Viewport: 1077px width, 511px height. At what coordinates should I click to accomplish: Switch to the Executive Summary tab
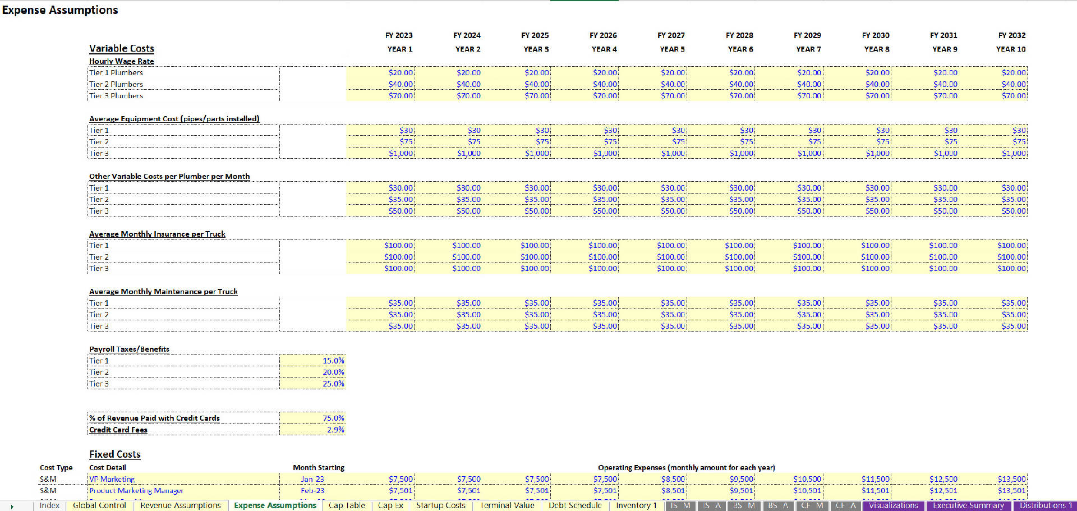[x=968, y=505]
